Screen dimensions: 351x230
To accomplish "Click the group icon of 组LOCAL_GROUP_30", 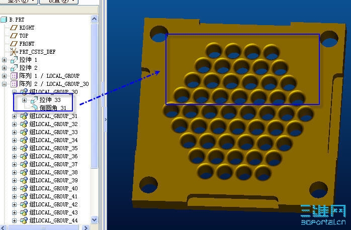I will [x=24, y=92].
